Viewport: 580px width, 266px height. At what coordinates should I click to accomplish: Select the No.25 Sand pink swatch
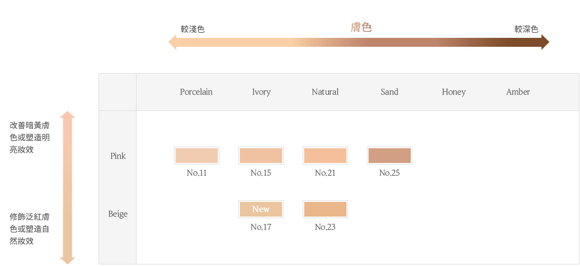point(390,156)
